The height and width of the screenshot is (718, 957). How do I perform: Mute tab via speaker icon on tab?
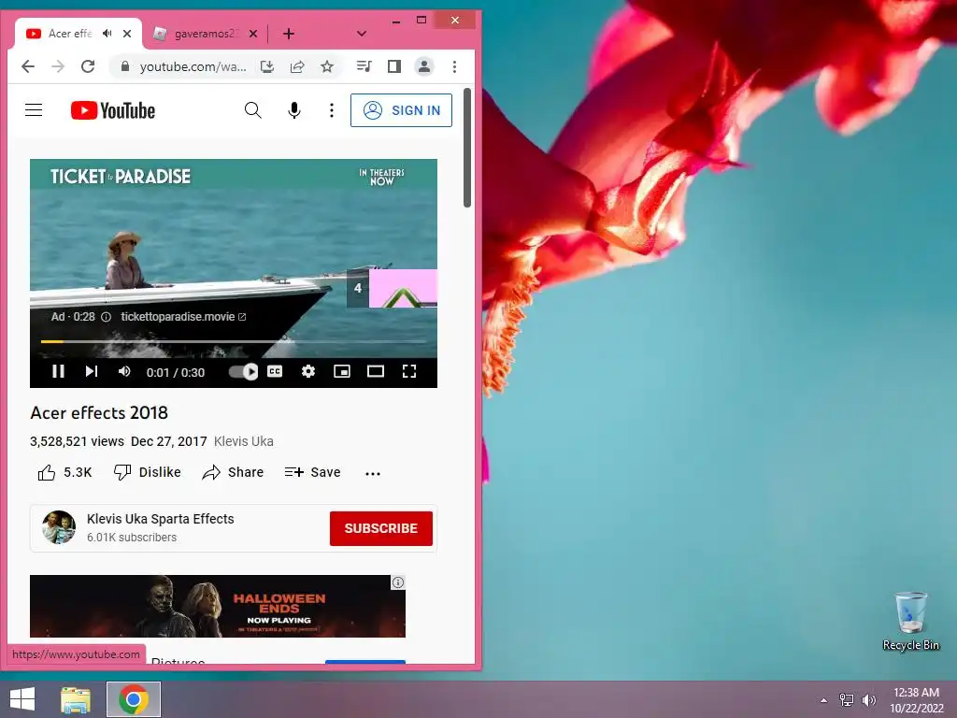[107, 34]
